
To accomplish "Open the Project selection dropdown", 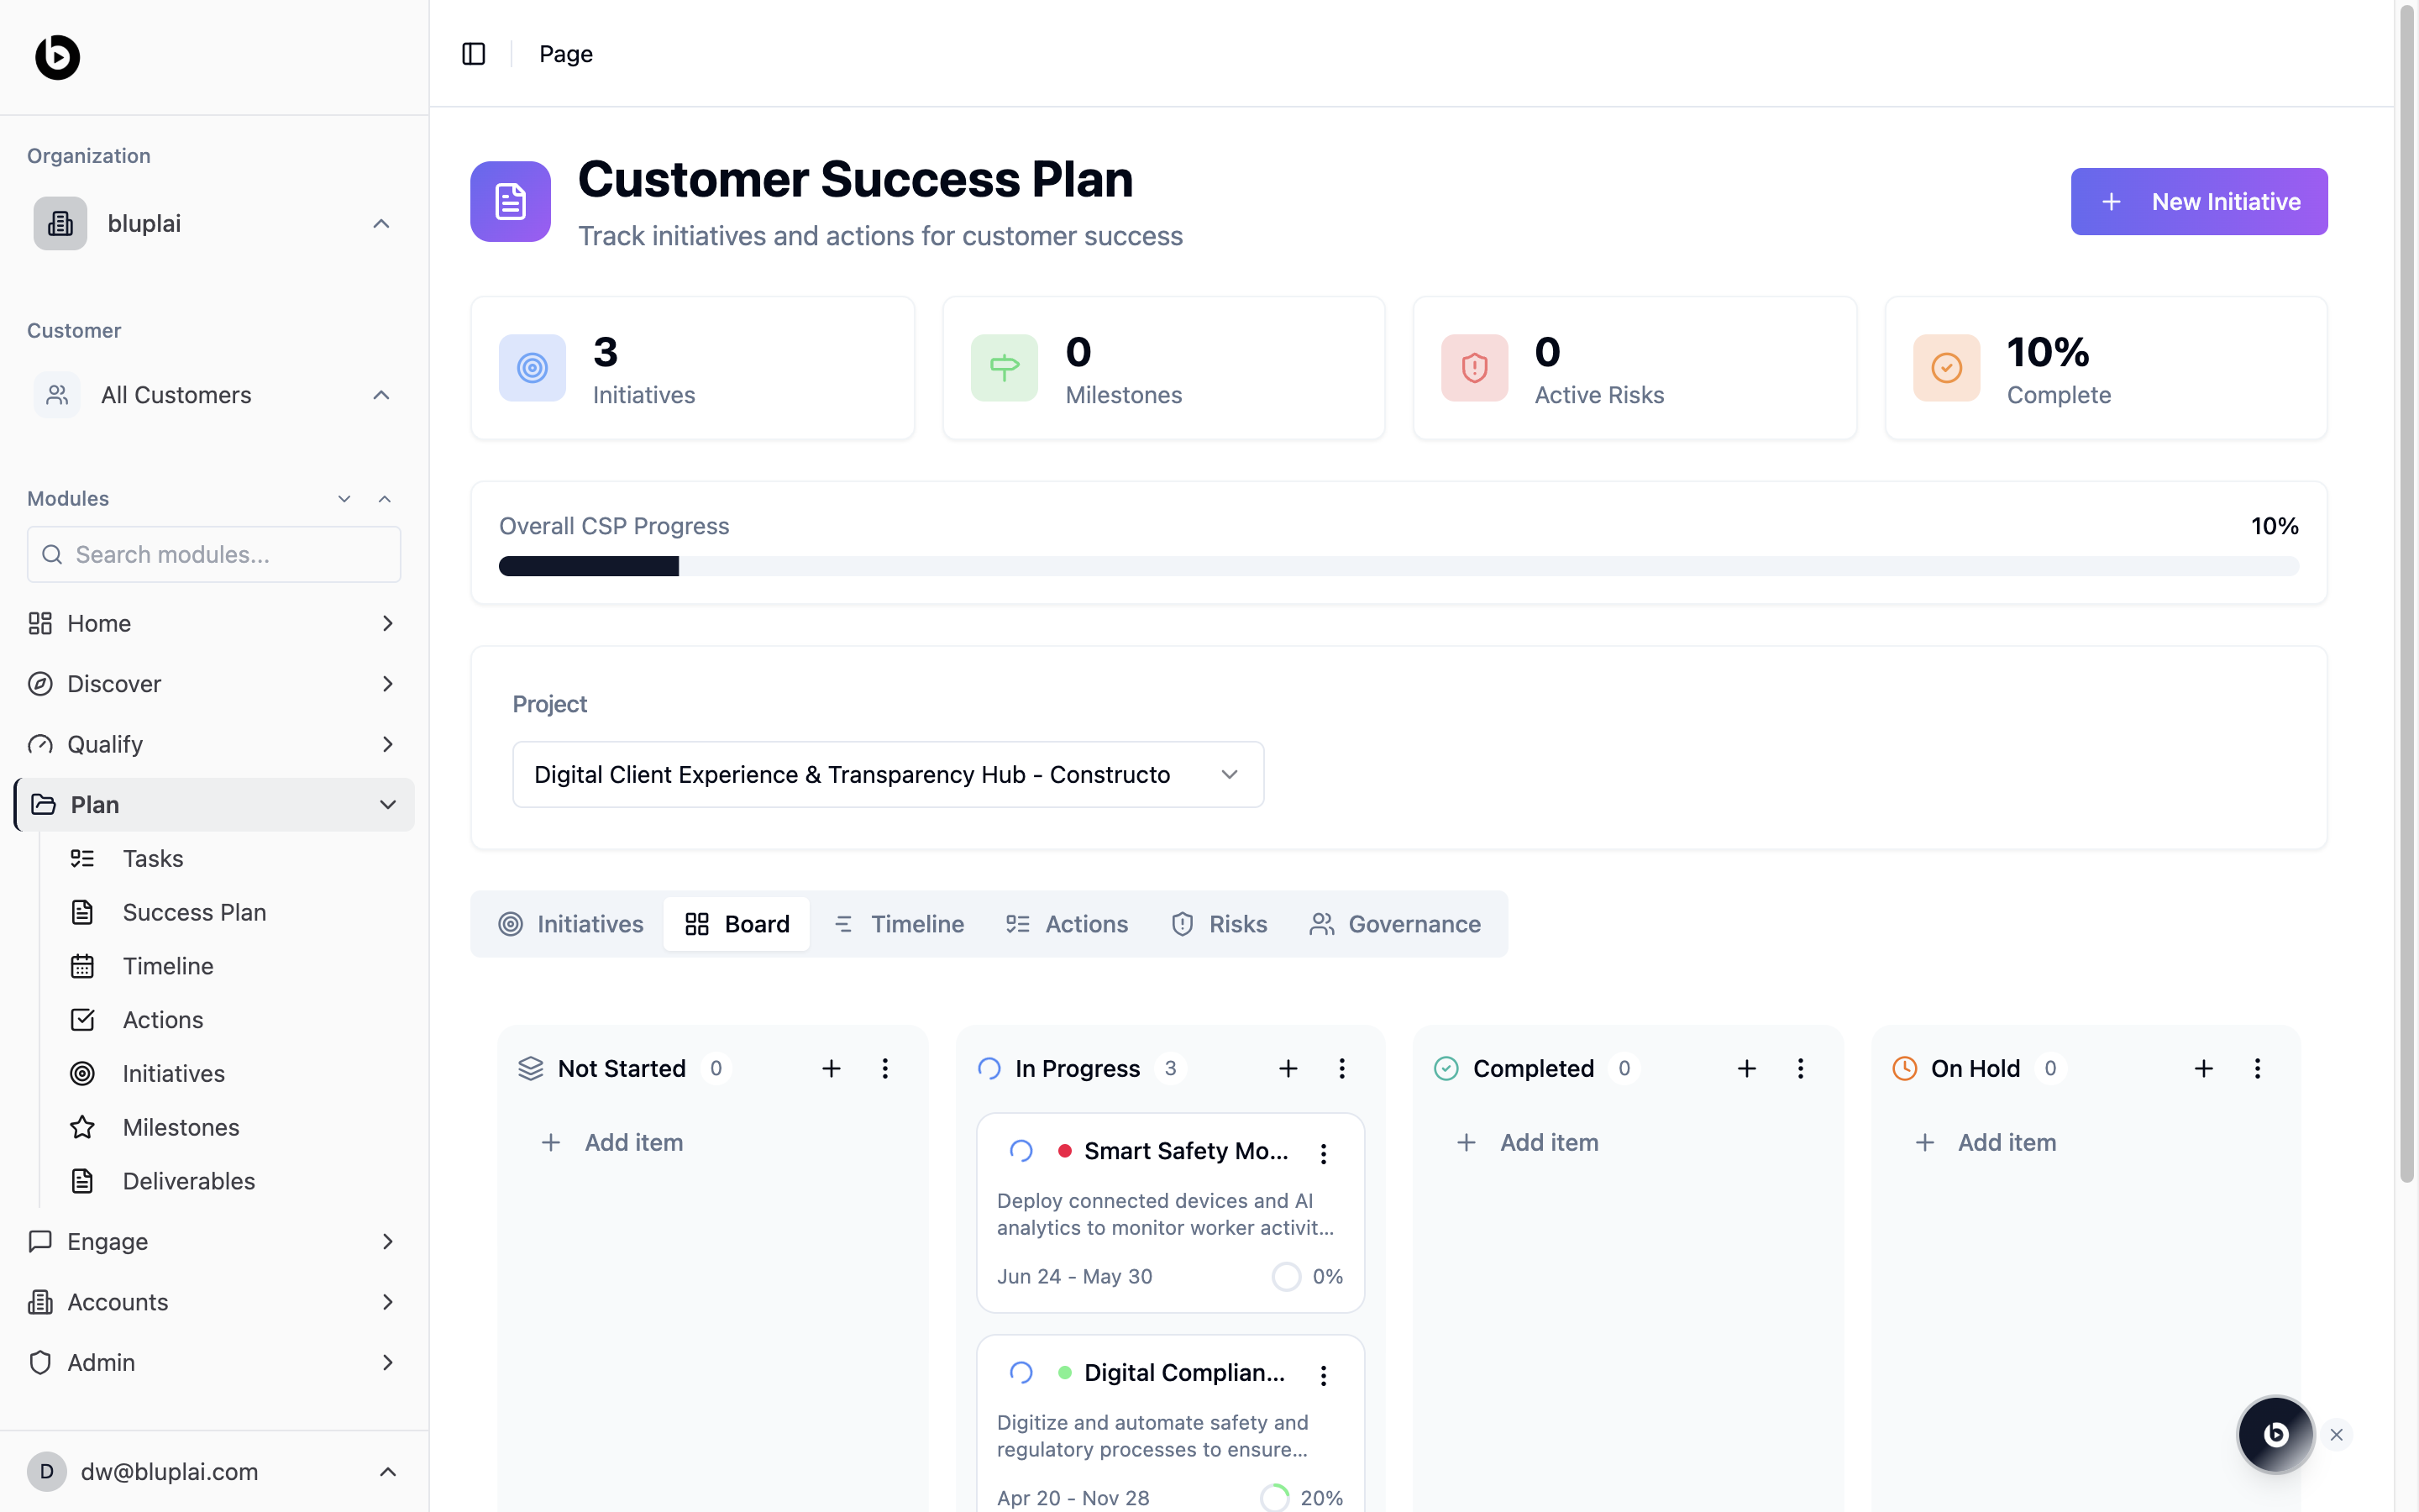I will 888,774.
